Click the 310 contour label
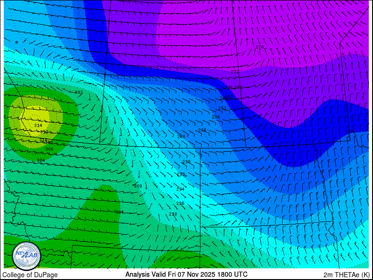The height and width of the screenshot is (280, 373). [x=43, y=140]
